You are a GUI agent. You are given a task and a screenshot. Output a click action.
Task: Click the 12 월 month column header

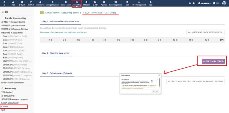pos(207,40)
